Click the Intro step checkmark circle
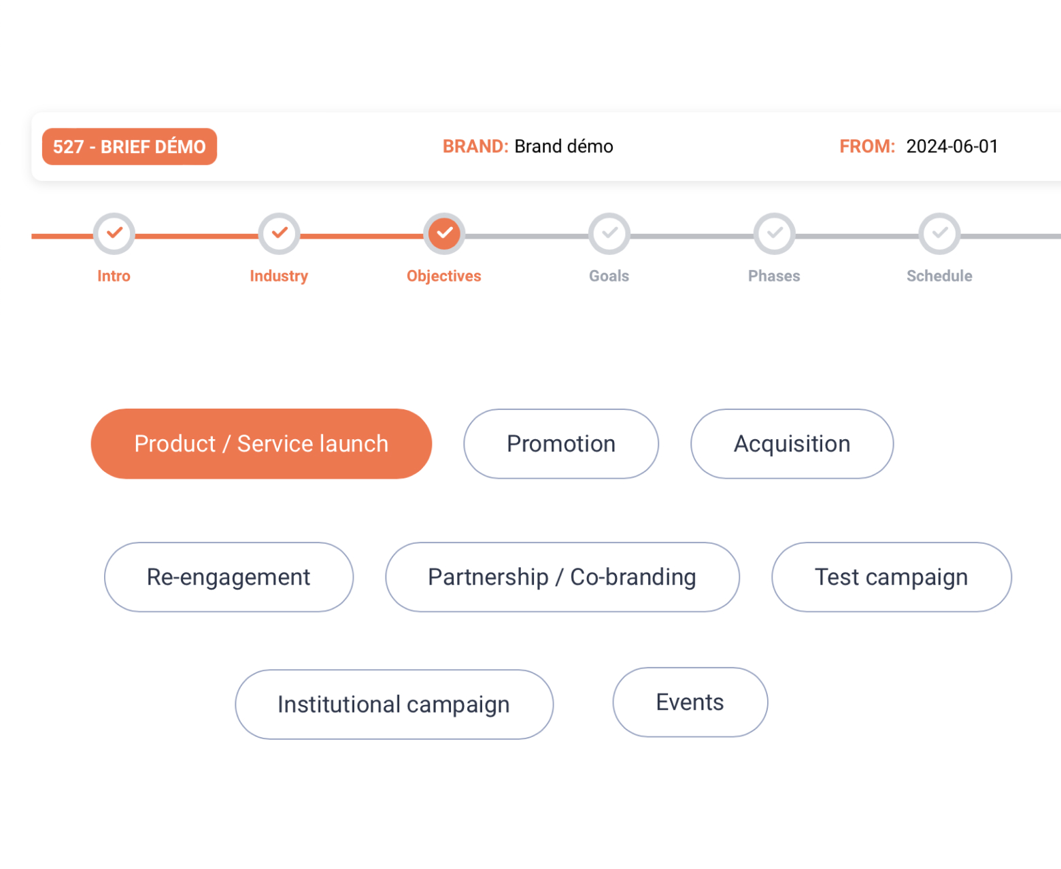 click(114, 233)
